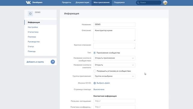The height and width of the screenshot is (109, 193).
Task: Click the Описание text area
Action: coord(114,35)
